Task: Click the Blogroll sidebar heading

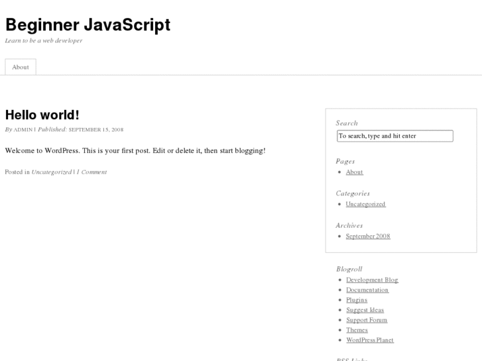Action: (349, 269)
